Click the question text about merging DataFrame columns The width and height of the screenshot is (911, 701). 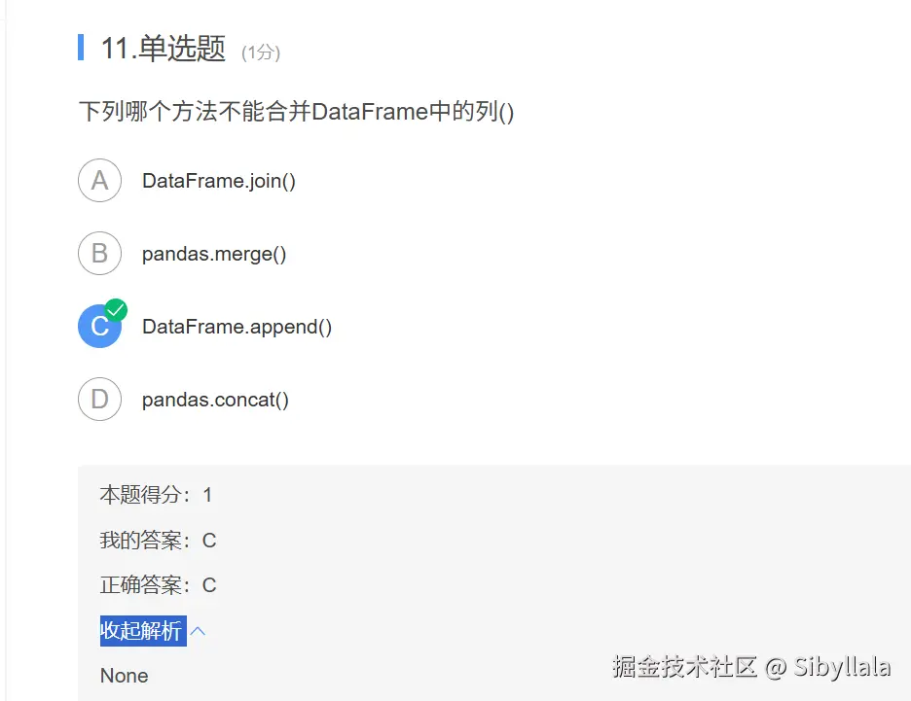coord(296,112)
